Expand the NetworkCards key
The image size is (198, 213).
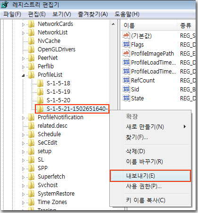(23, 25)
